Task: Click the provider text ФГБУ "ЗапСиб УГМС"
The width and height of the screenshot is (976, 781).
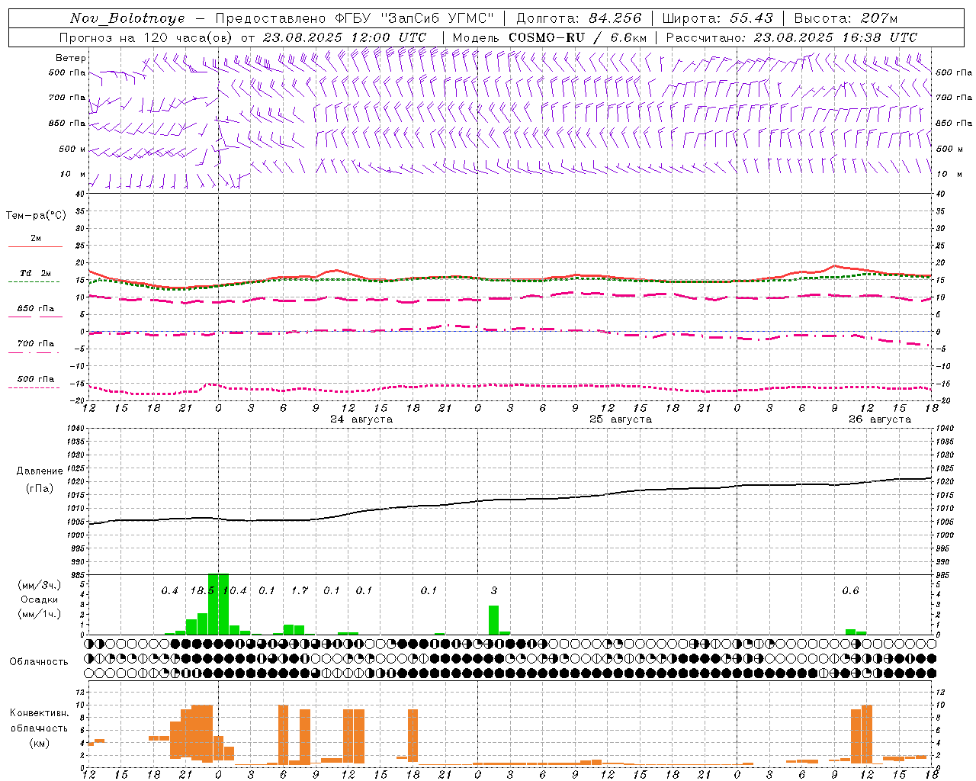Action: pyautogui.click(x=415, y=18)
